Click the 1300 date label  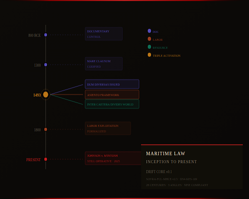click(37, 65)
